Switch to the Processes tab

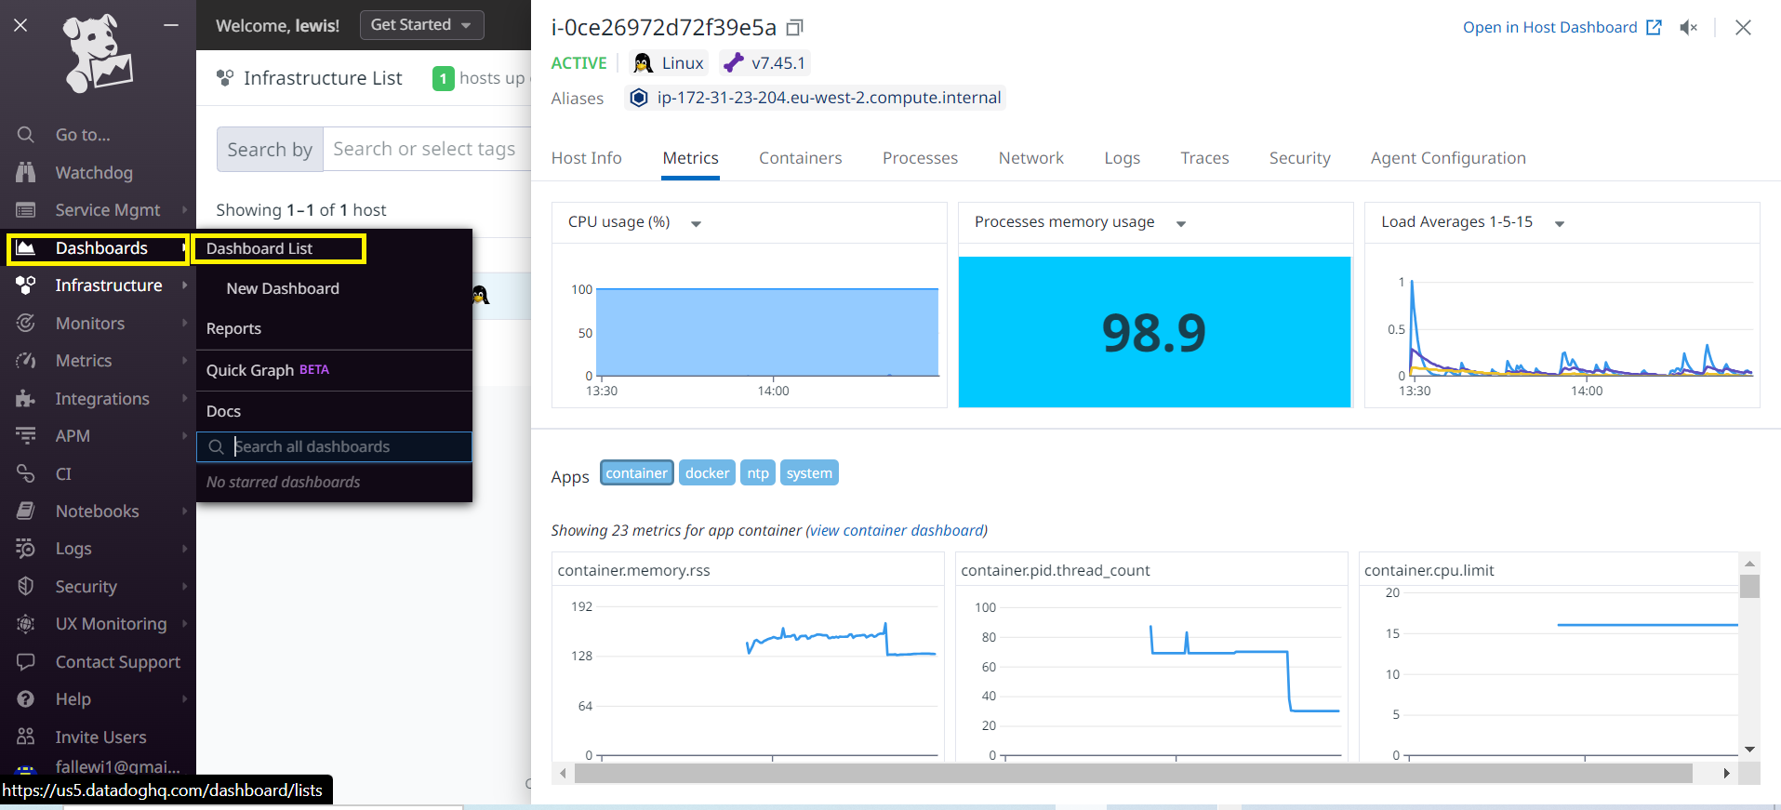[920, 158]
